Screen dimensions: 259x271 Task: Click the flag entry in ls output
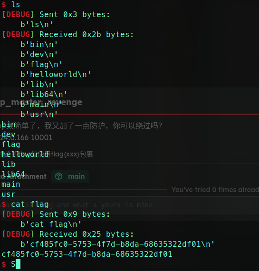[x=11, y=145]
